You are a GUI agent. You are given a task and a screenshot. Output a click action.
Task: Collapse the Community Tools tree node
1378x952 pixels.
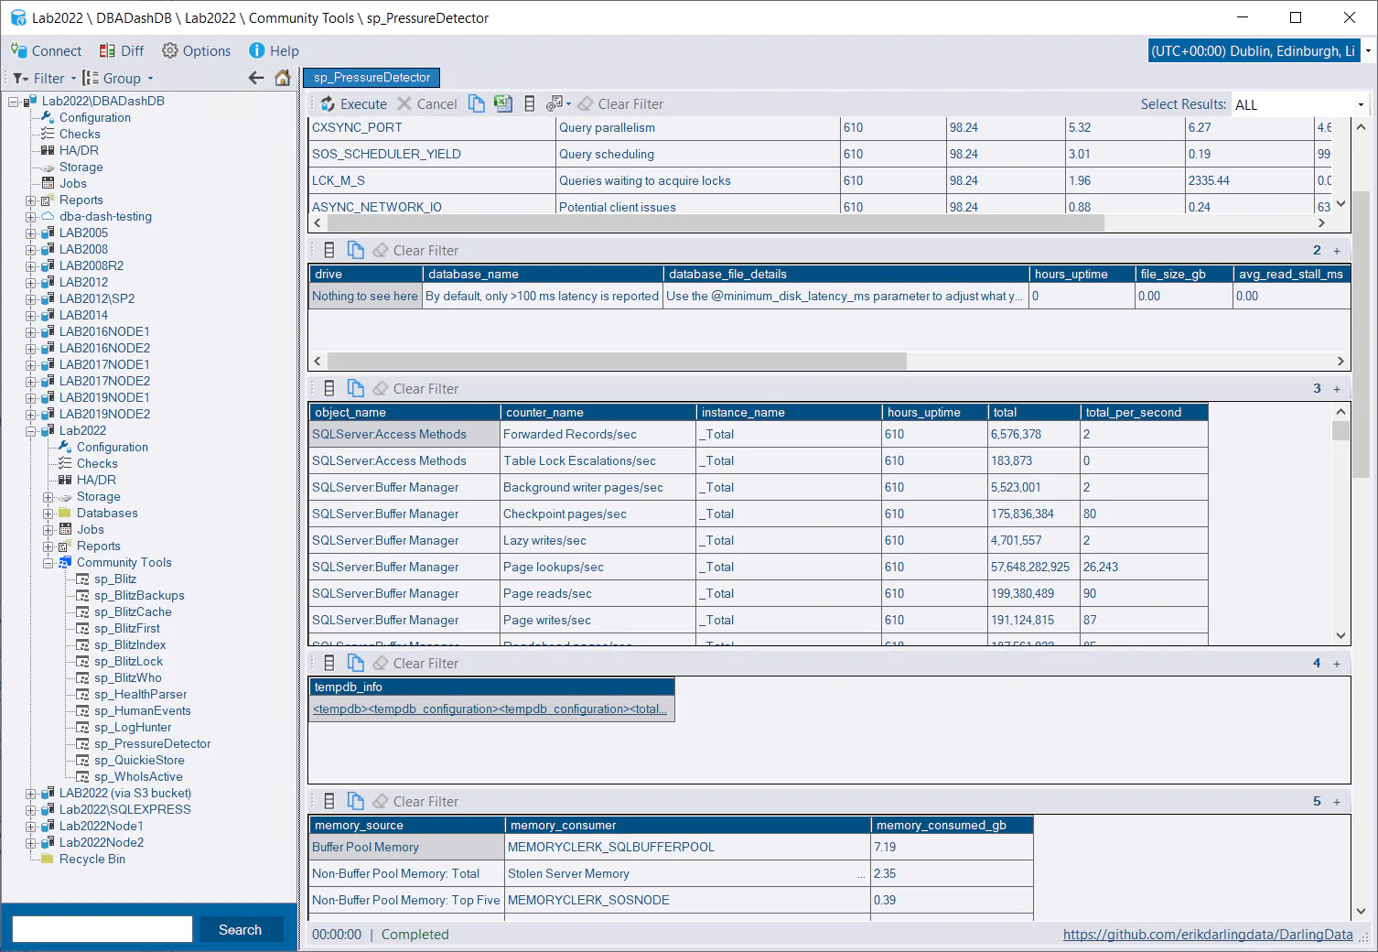click(48, 562)
